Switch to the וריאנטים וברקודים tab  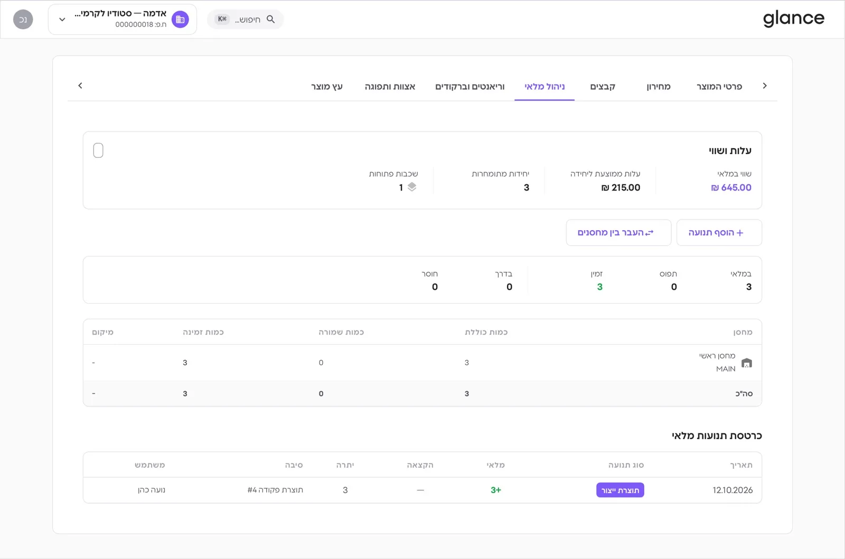point(470,86)
